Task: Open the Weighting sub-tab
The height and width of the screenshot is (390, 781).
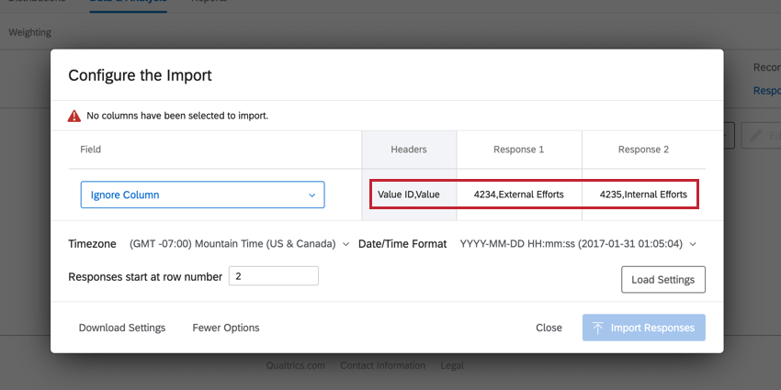Action: pos(30,32)
